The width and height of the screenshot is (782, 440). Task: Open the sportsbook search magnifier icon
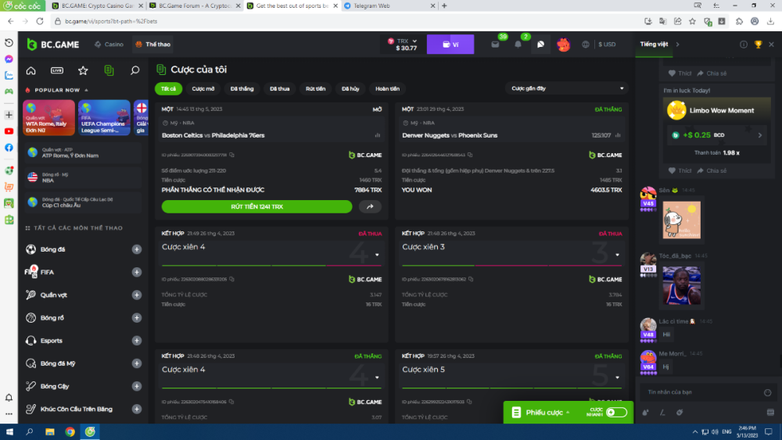(135, 70)
